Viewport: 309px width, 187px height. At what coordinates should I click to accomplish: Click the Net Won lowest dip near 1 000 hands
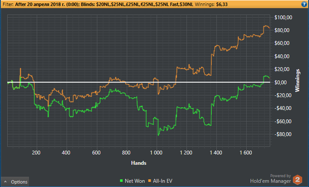pyautogui.click(x=158, y=135)
